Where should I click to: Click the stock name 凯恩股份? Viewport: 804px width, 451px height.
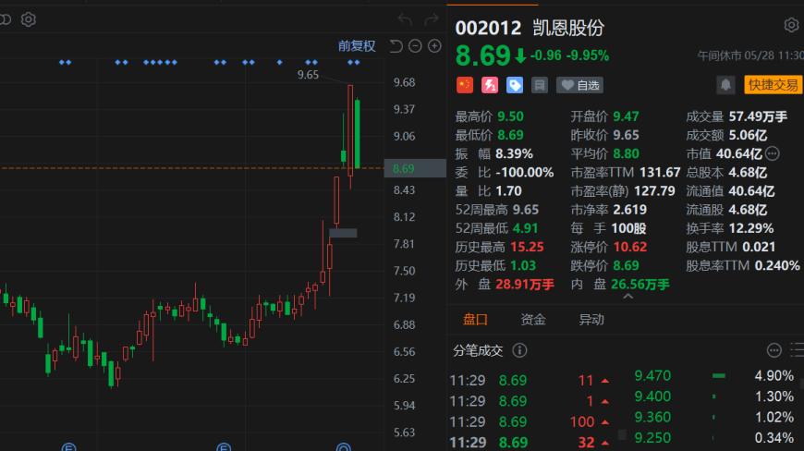click(x=568, y=28)
